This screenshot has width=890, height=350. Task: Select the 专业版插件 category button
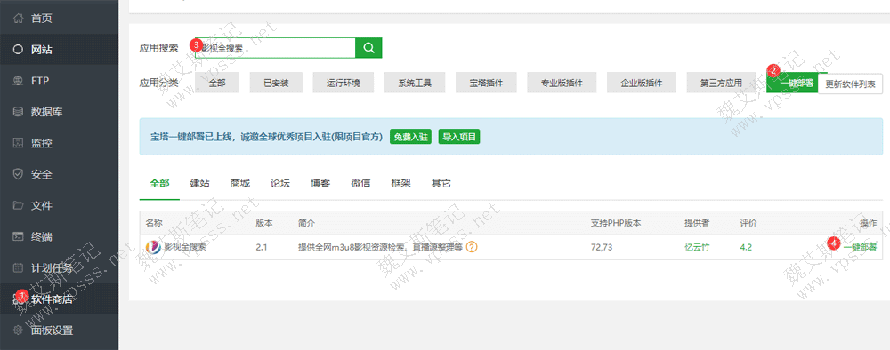(562, 83)
